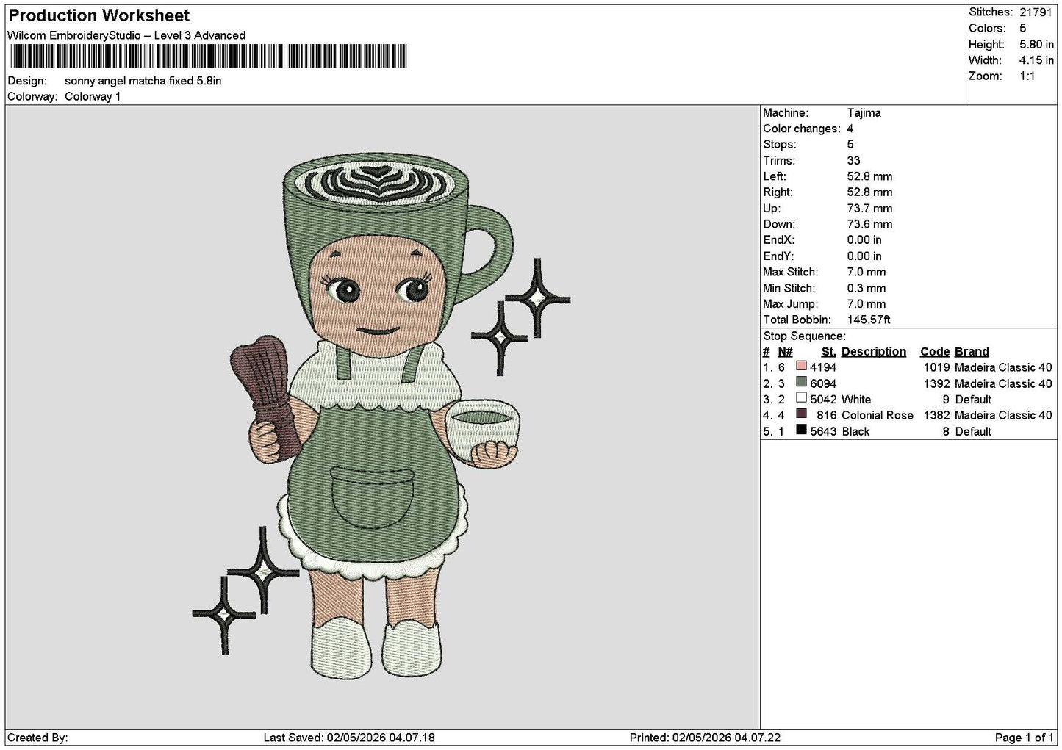Click the 'Colorway 1' value

click(x=93, y=96)
